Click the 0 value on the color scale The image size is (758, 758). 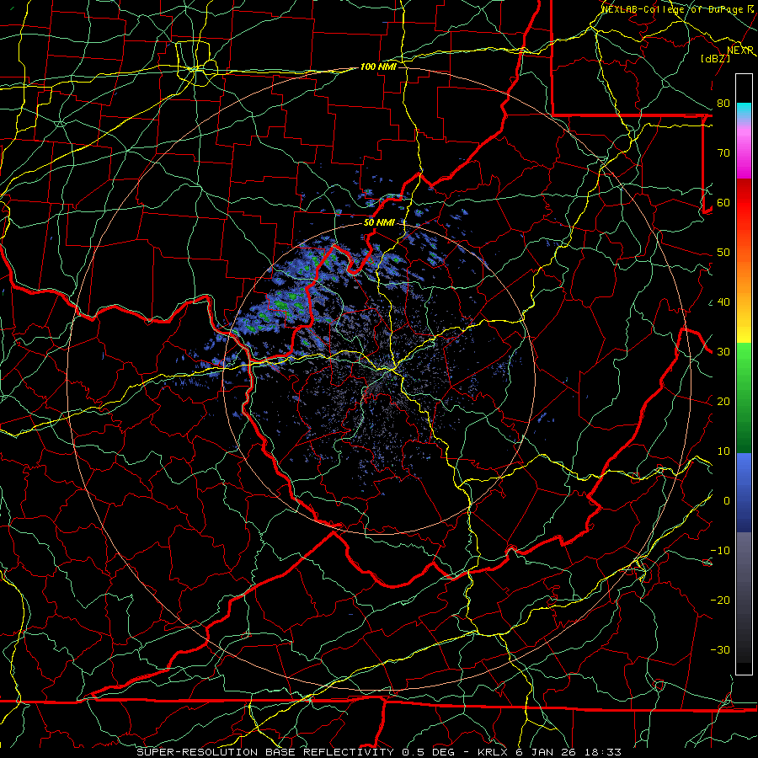pyautogui.click(x=727, y=501)
